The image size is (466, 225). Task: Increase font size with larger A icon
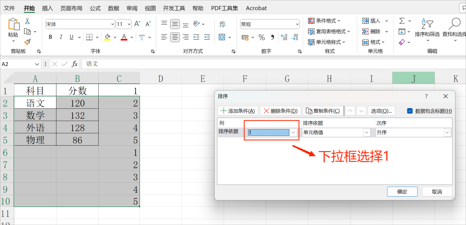point(137,24)
